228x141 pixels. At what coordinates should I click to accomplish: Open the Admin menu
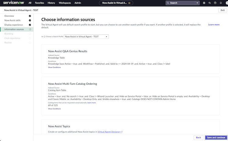78,3
